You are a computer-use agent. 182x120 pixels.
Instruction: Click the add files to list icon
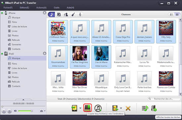115,108
